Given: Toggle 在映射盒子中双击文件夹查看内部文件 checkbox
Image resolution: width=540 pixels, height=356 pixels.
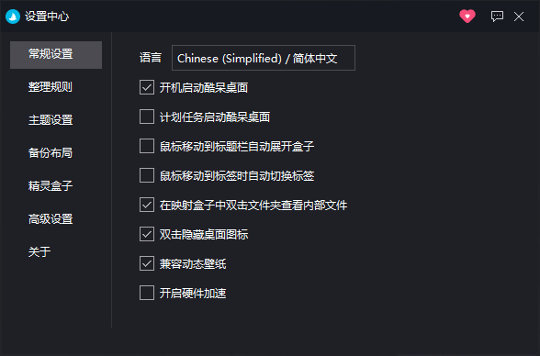Looking at the screenshot, I should [147, 205].
